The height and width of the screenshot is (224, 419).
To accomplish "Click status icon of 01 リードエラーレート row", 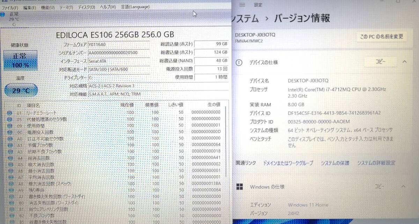I will click(x=9, y=113).
